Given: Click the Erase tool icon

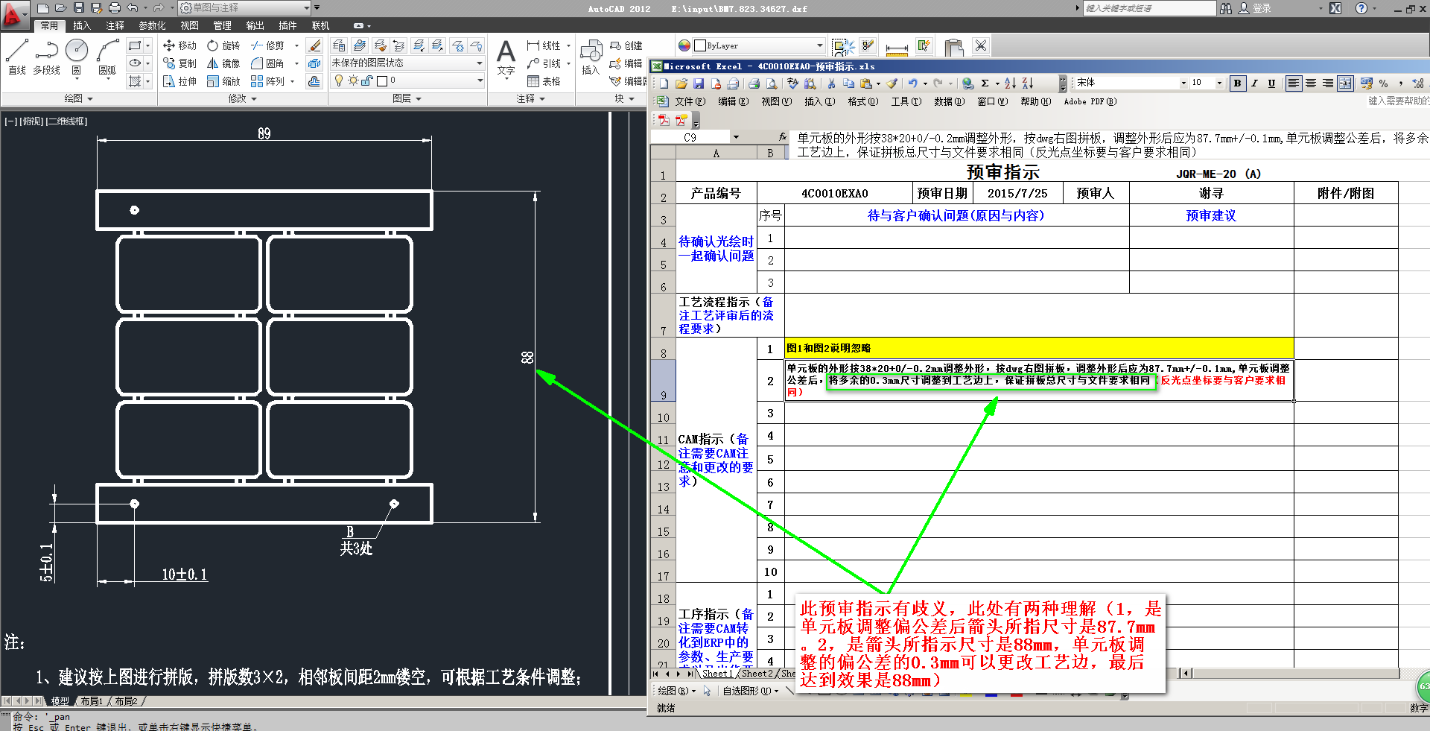Looking at the screenshot, I should coord(314,45).
